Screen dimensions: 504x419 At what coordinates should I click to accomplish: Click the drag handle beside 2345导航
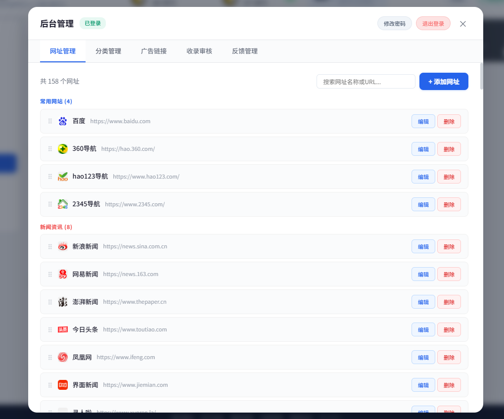50,204
